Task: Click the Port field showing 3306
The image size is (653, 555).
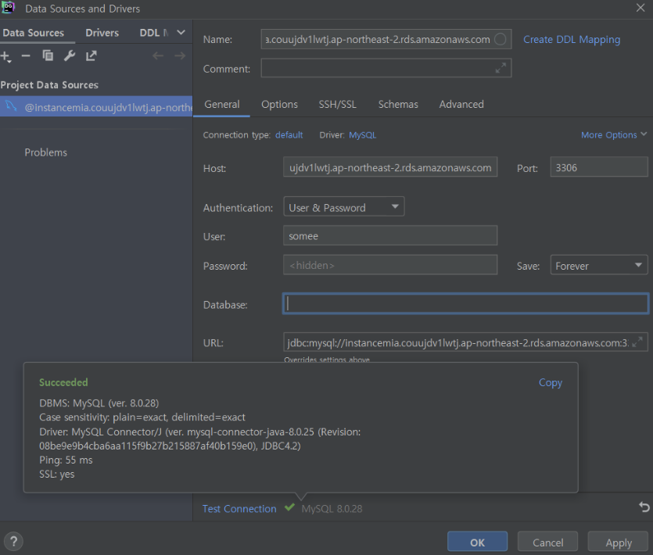Action: 598,167
